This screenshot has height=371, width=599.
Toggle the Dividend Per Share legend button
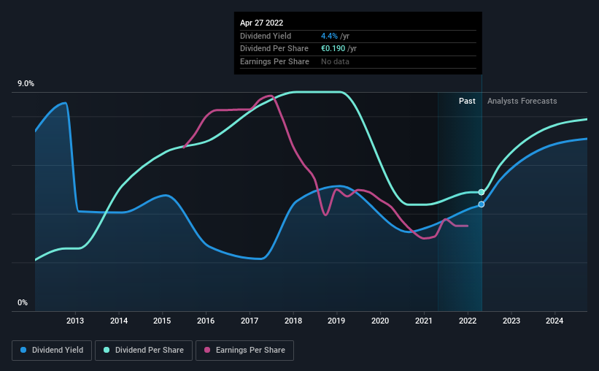tap(144, 351)
